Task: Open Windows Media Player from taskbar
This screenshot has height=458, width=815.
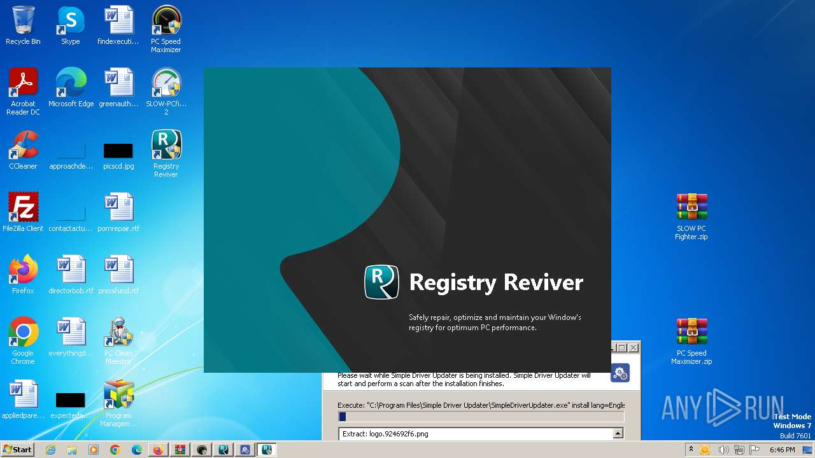Action: tap(94, 450)
